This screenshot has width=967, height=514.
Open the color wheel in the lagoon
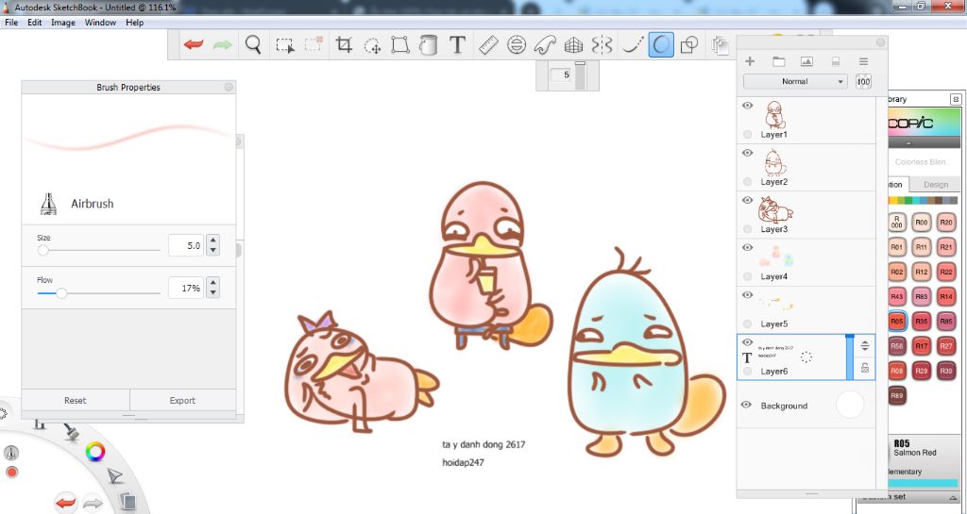[x=95, y=452]
